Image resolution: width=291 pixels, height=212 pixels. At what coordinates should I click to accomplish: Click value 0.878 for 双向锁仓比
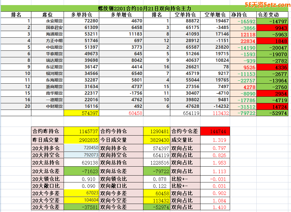(x=157, y=179)
